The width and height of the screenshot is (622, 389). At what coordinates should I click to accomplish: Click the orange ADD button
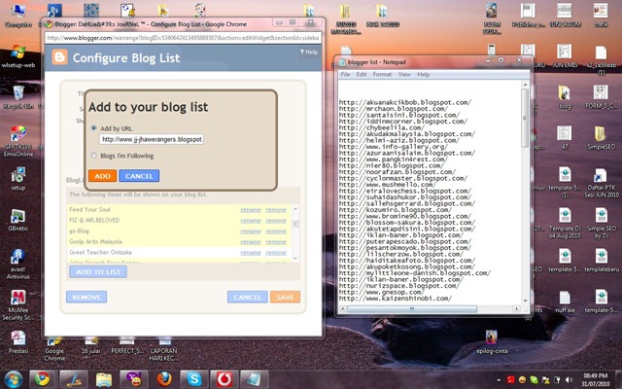(102, 176)
